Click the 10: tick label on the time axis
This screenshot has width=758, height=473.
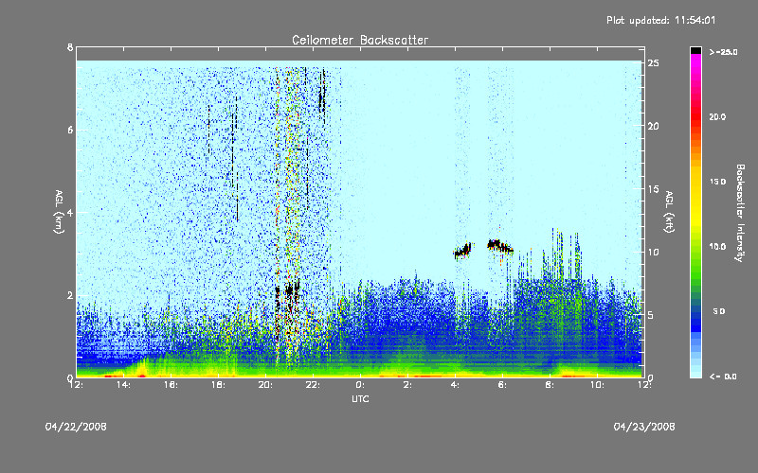tap(597, 385)
